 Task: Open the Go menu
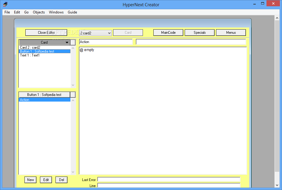coord(27,12)
